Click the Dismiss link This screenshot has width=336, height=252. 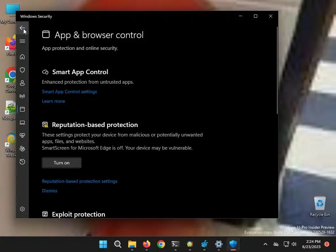[x=50, y=191]
